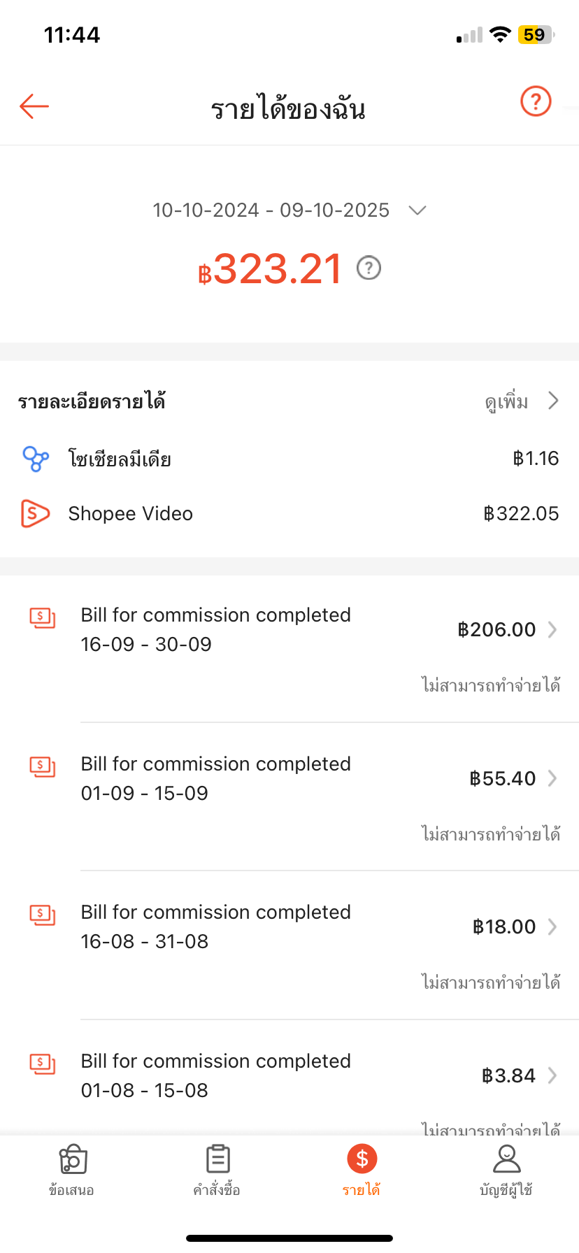
Task: Tap the back arrow icon
Action: pos(34,106)
